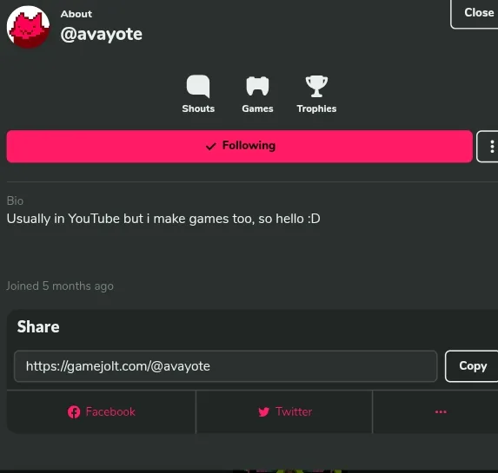
Task: Select the gamejolt.com/@avayote URL field
Action: (225, 366)
